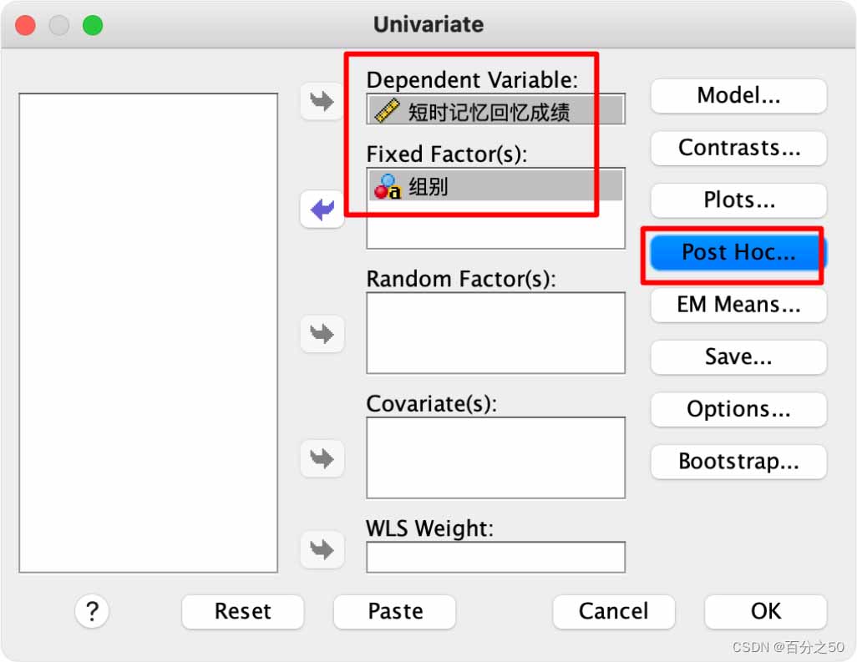Click inside the WLS Weight field
The image size is (857, 662).
[x=495, y=557]
